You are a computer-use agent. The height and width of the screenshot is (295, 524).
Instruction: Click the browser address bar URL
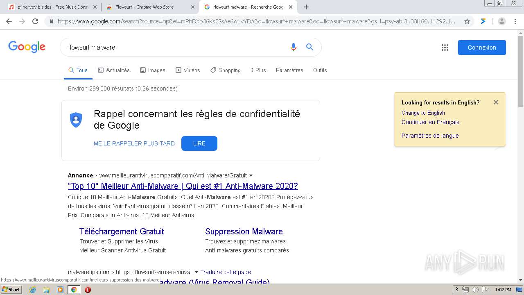(x=256, y=21)
